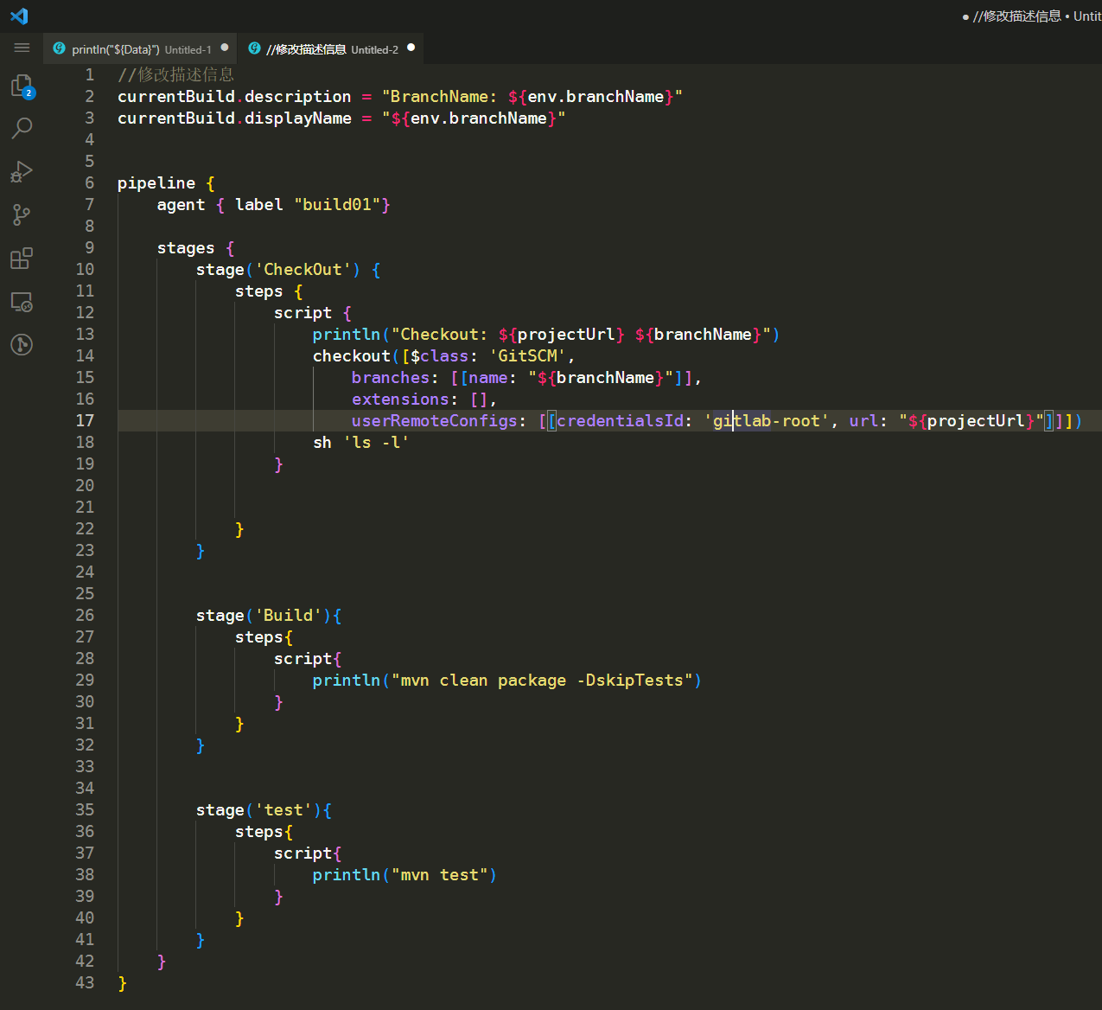This screenshot has height=1010, width=1102.
Task: Click the println on line 13
Action: 347,335
